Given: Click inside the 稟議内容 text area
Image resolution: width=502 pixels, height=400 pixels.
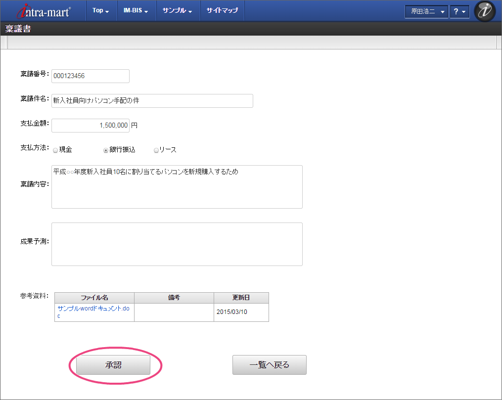Looking at the screenshot, I should tap(177, 187).
